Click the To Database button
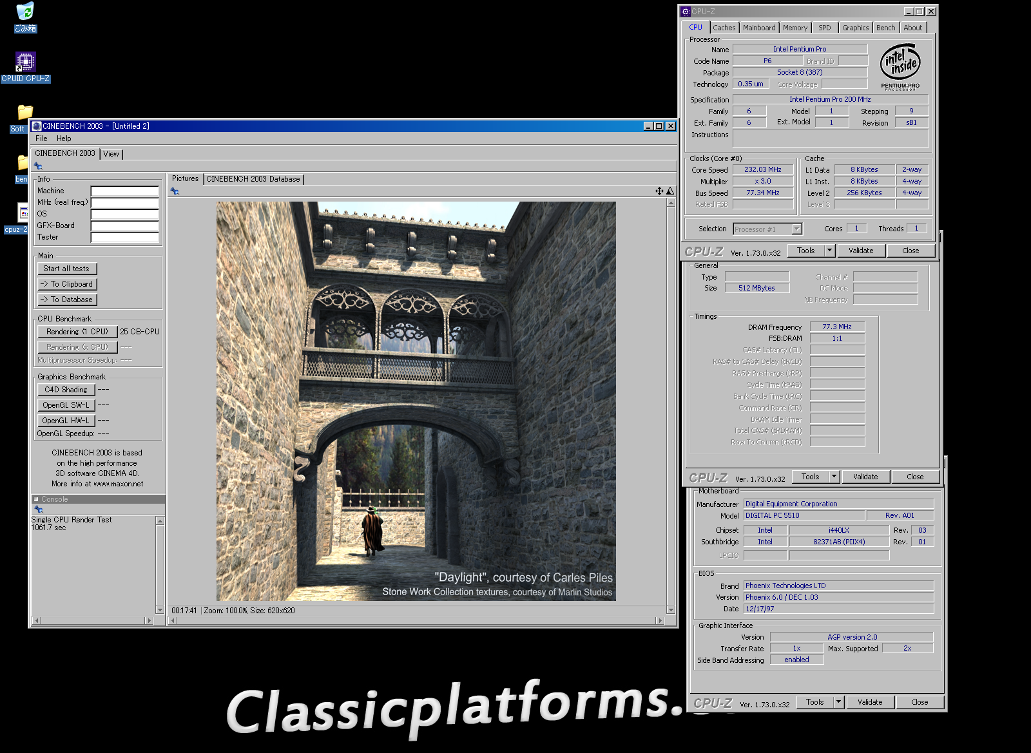The image size is (1031, 753). [66, 300]
